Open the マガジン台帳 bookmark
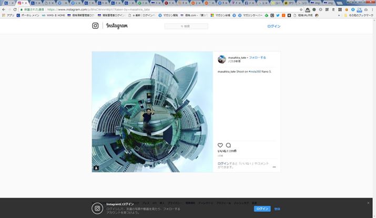The image size is (376, 218). [x=220, y=15]
